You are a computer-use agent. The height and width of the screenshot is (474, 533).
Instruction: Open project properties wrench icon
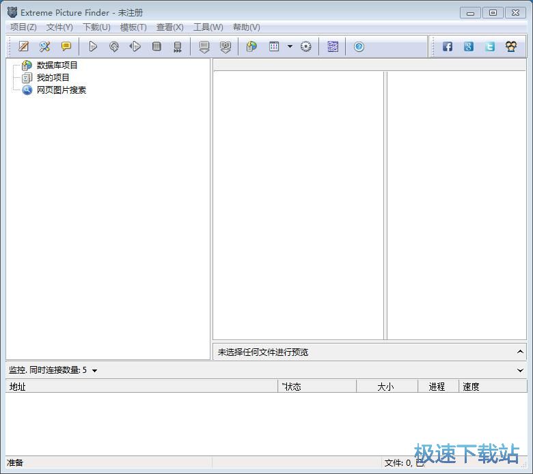pos(44,46)
